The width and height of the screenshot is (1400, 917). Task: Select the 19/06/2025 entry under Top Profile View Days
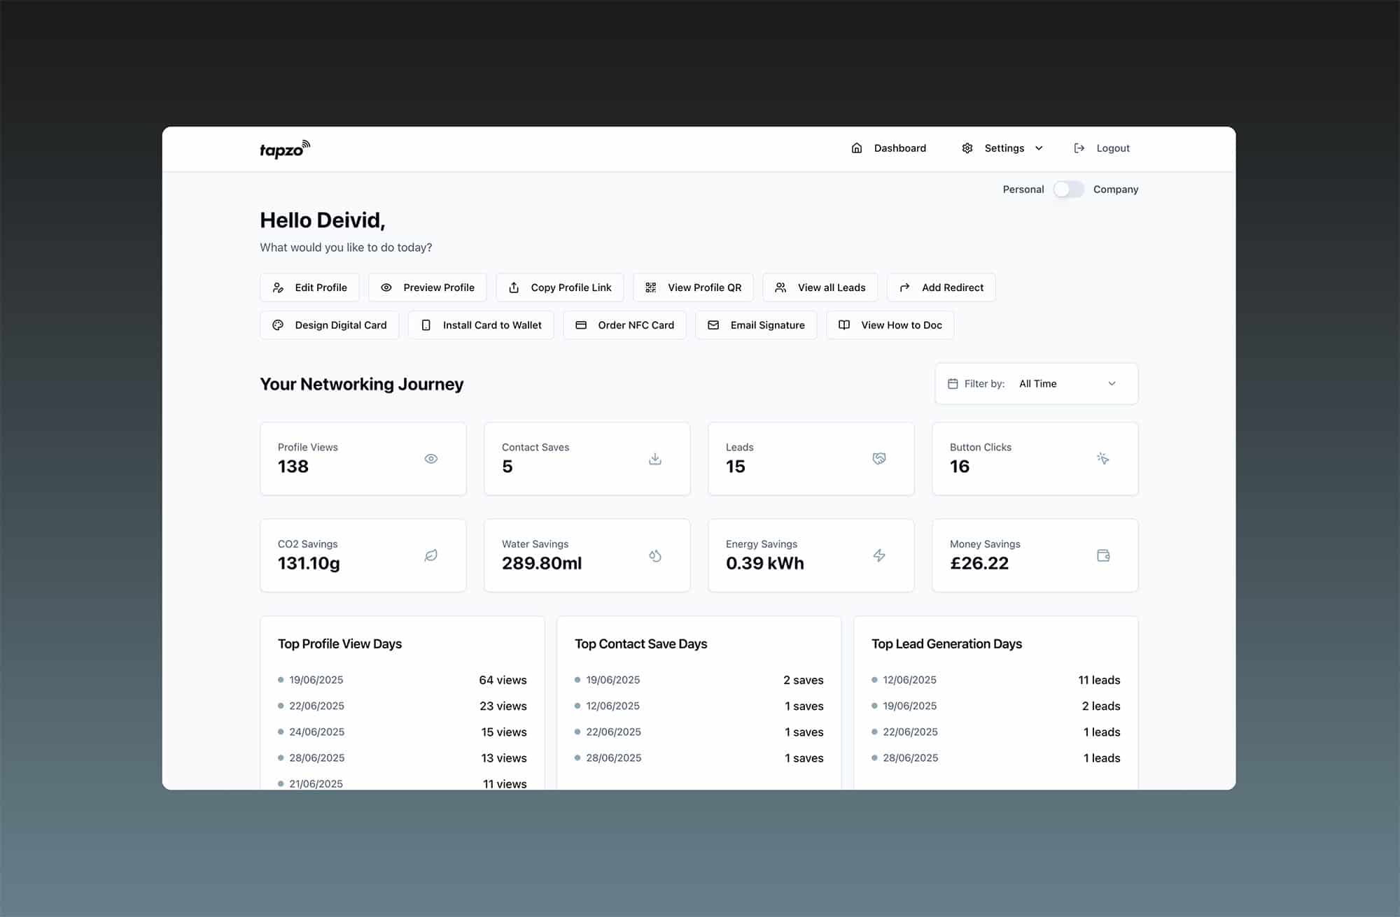(x=316, y=679)
